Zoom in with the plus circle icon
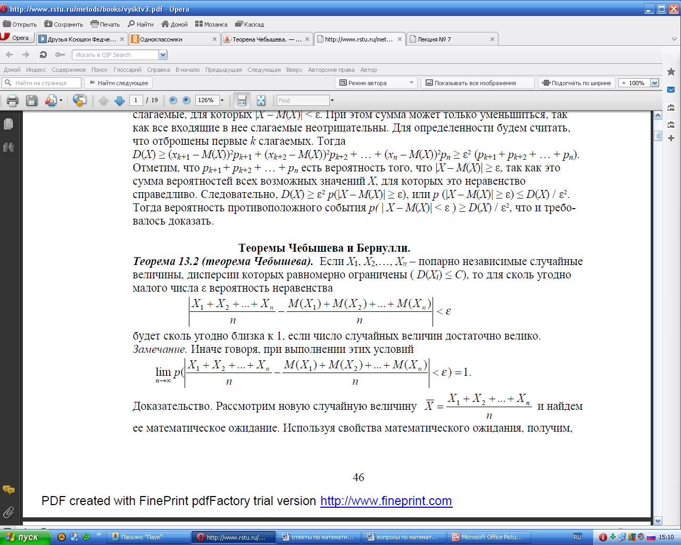This screenshot has width=681, height=545. coord(186,100)
